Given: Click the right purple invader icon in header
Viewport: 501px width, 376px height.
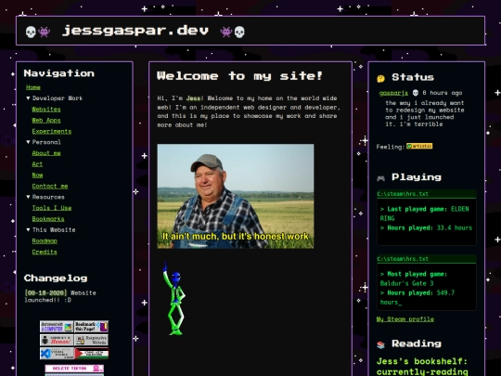Looking at the screenshot, I should 226,32.
